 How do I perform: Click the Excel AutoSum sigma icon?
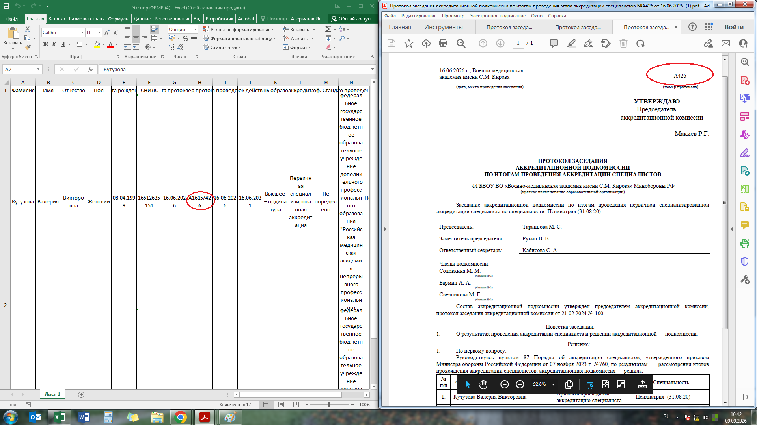(x=328, y=29)
